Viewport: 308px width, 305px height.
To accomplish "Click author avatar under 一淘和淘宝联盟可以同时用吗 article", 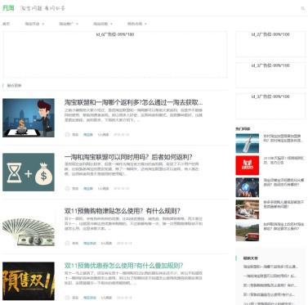I will [67, 188].
